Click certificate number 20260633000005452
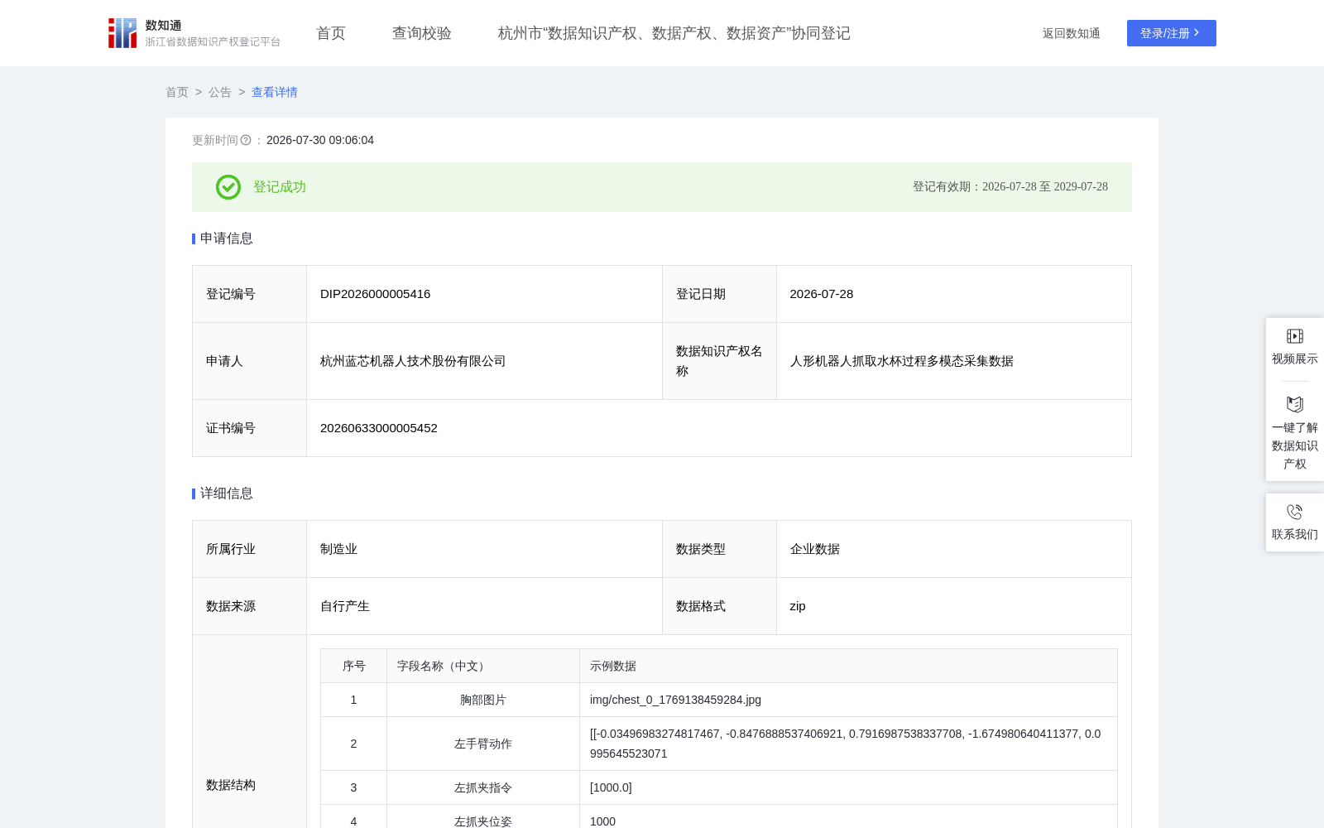 click(379, 428)
